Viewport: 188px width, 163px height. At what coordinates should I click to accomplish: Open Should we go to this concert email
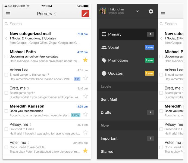47,74
